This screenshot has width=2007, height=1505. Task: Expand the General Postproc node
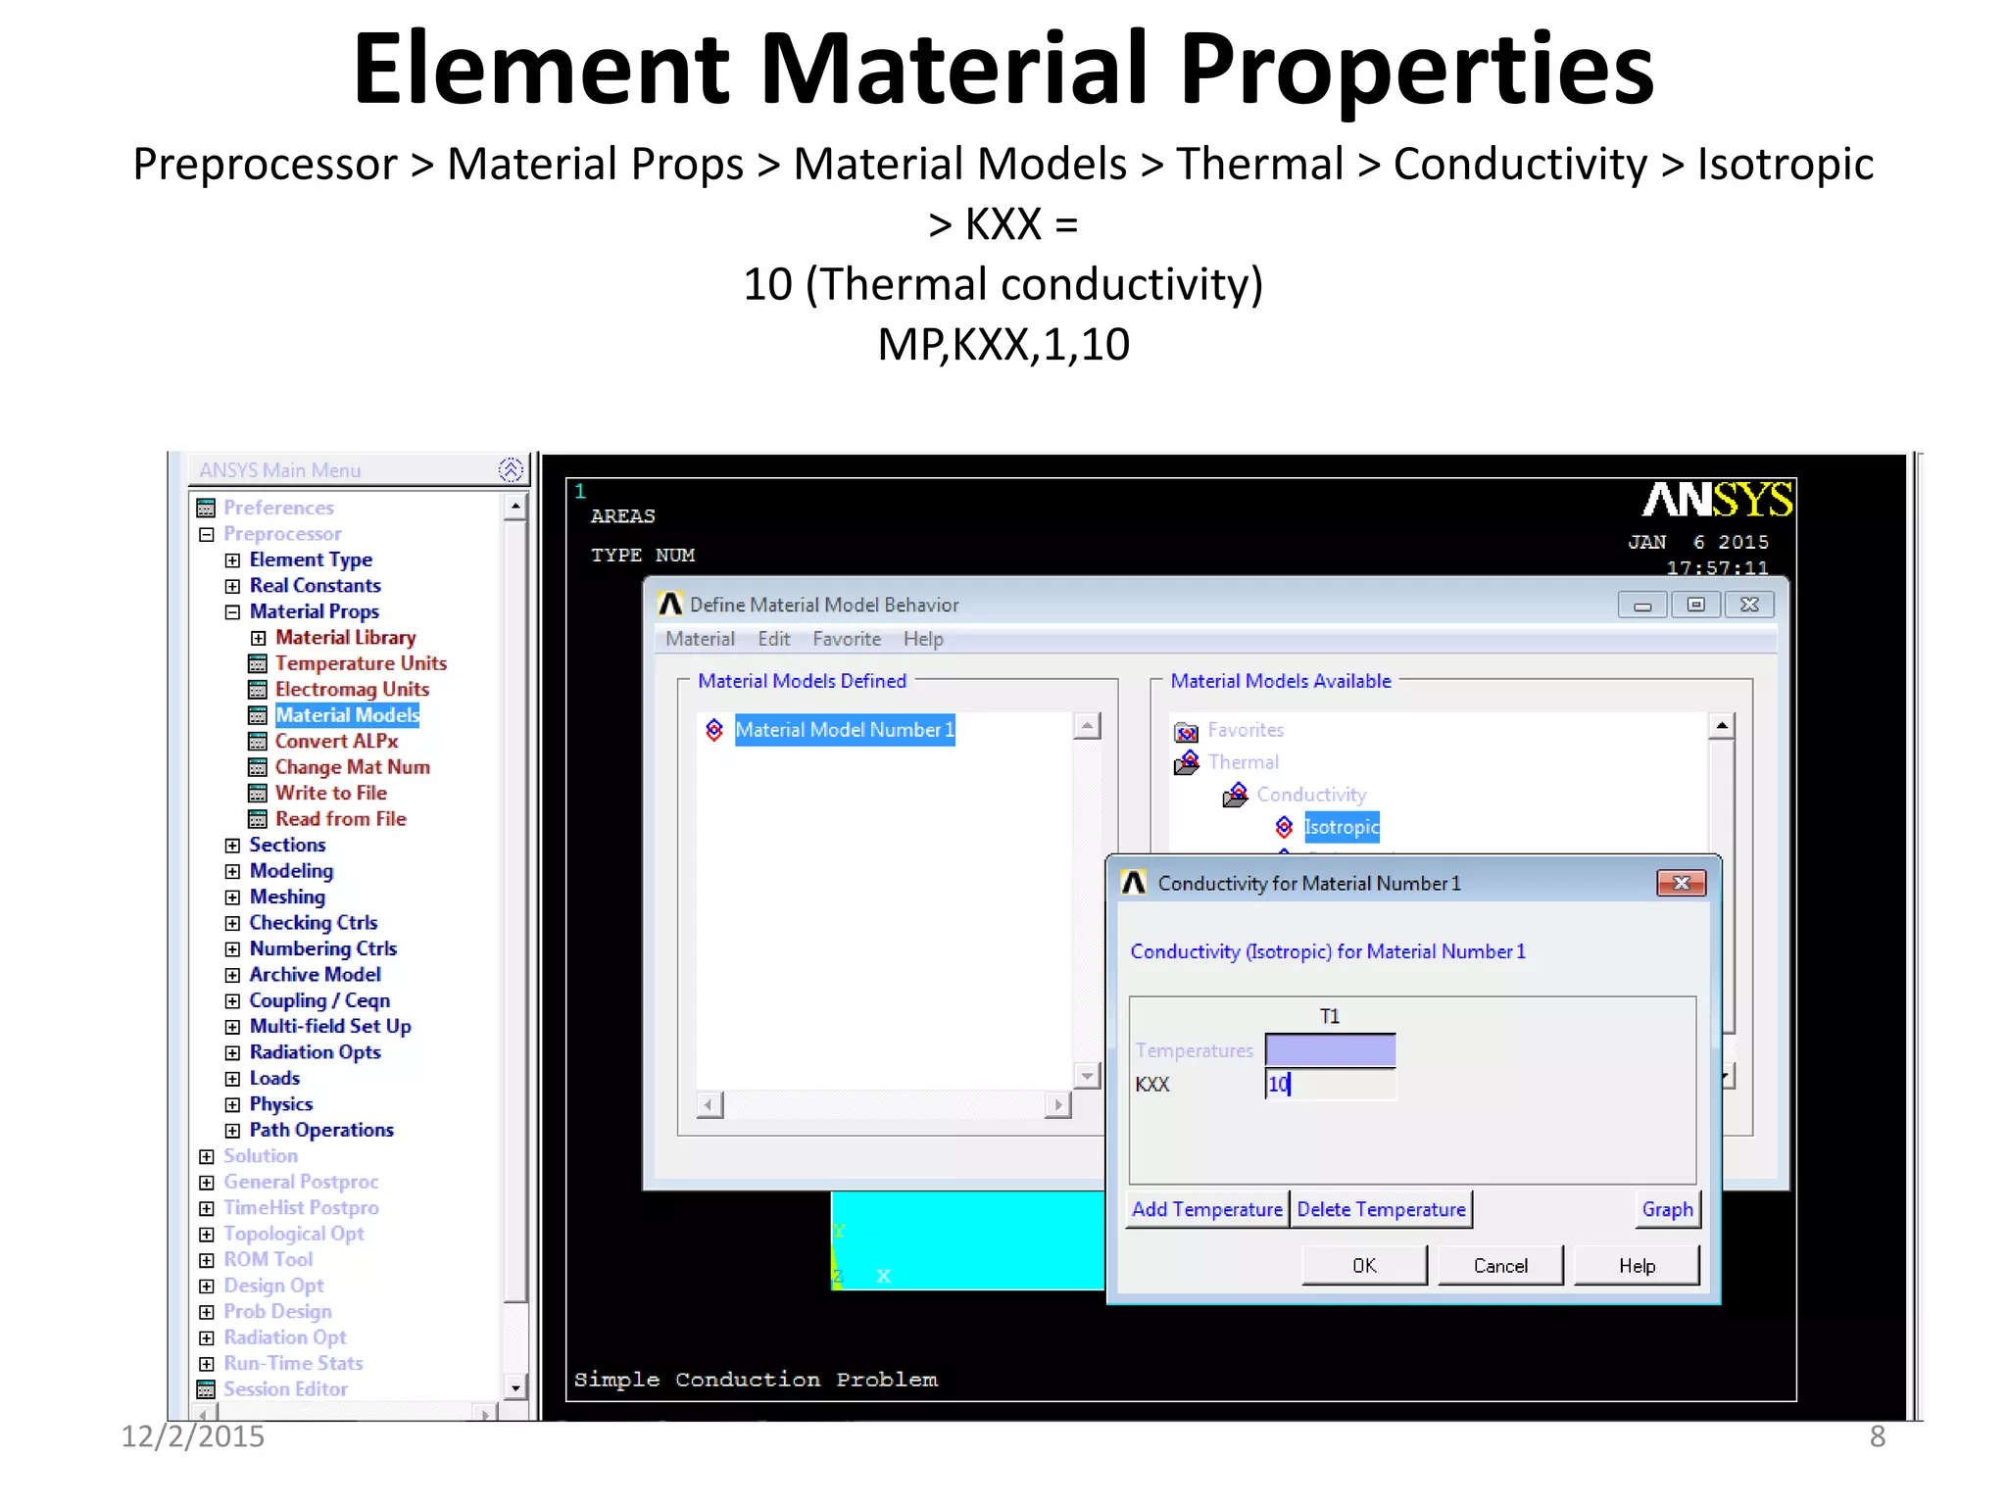click(x=206, y=1182)
